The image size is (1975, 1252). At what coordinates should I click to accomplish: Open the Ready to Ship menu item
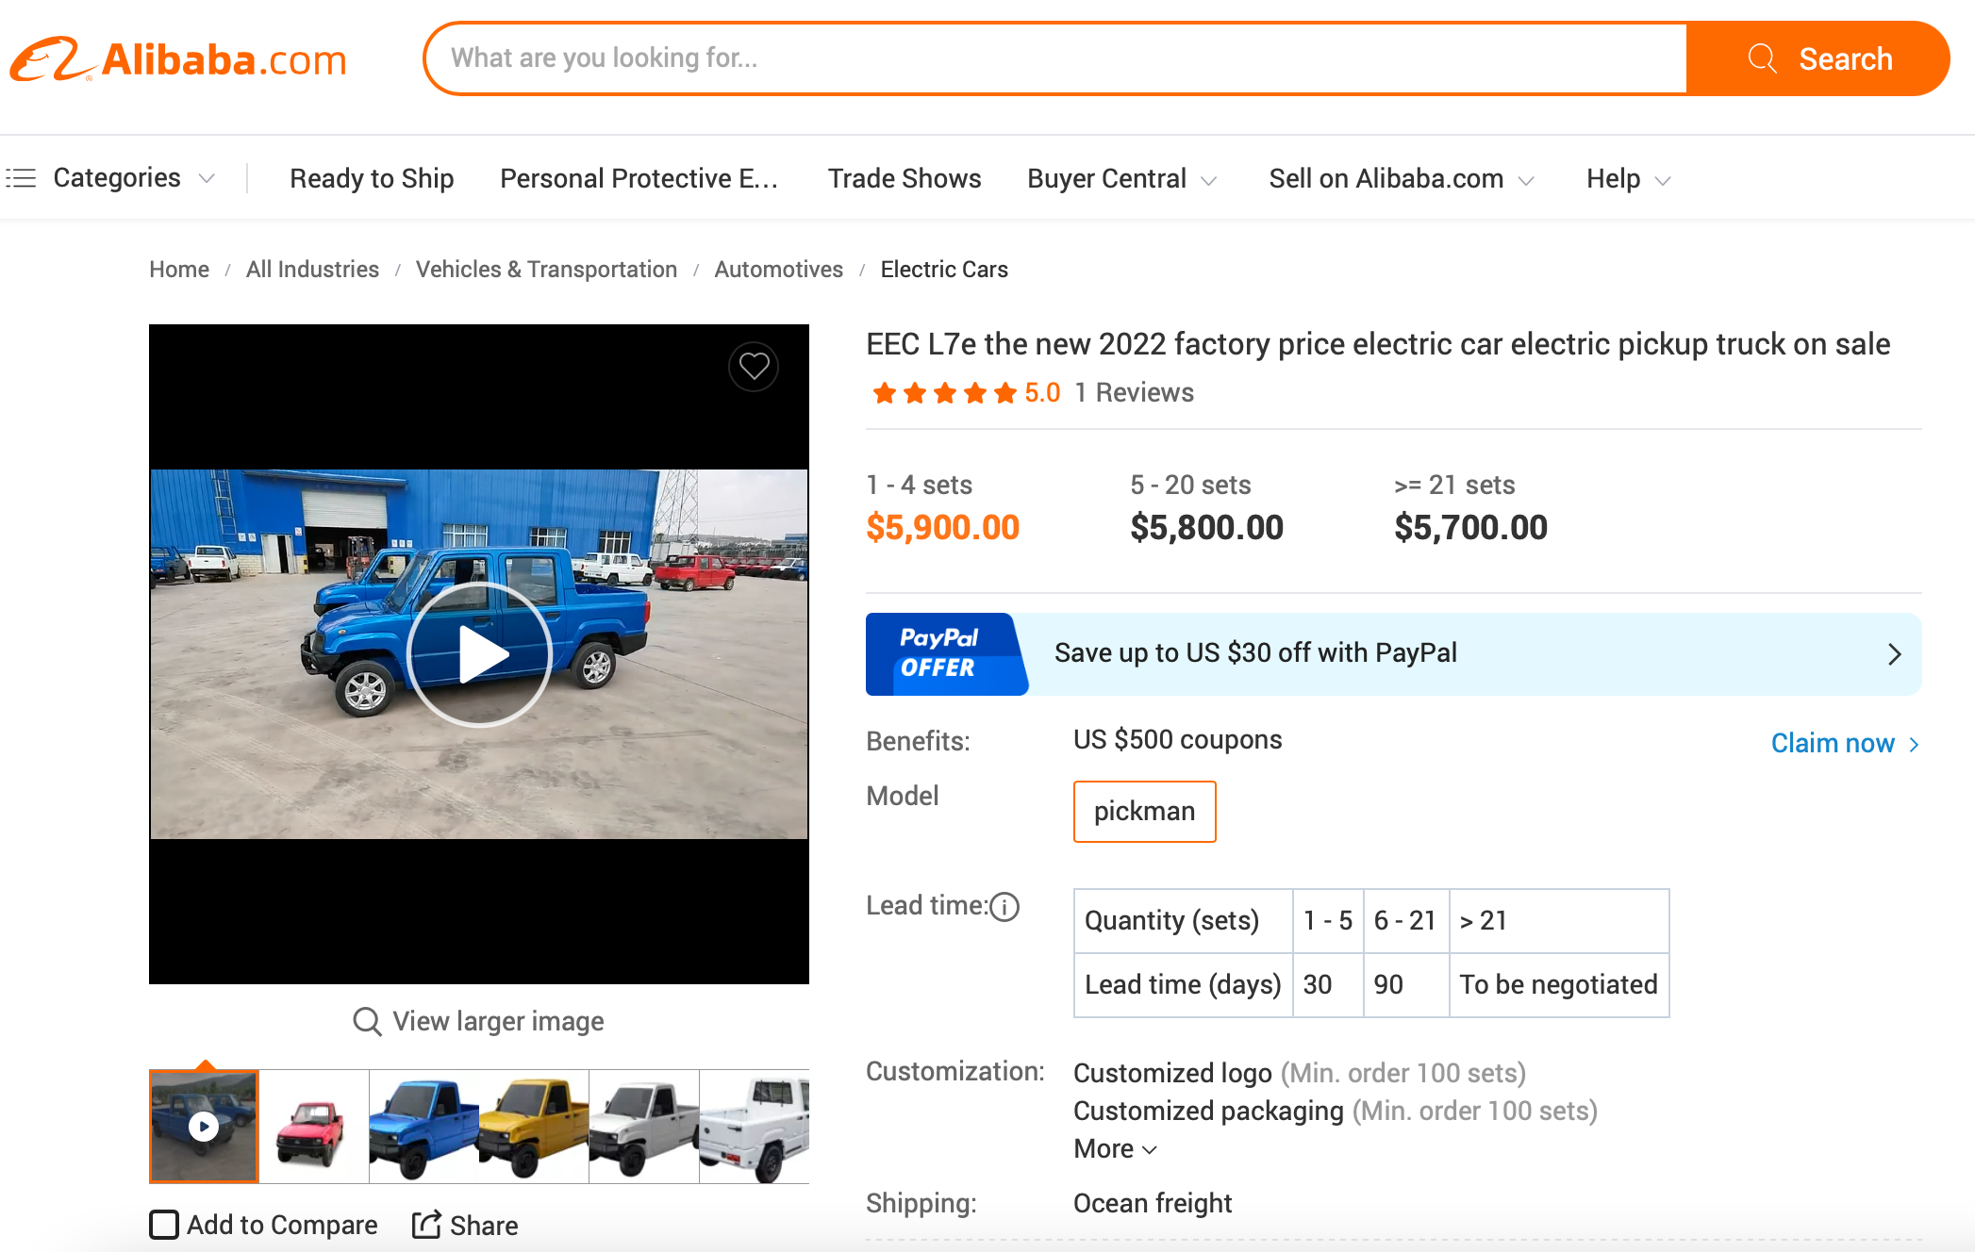tap(372, 179)
